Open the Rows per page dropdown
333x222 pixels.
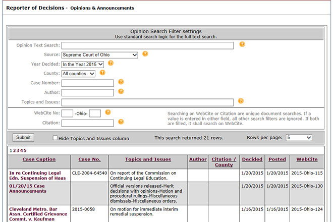tap(299, 138)
